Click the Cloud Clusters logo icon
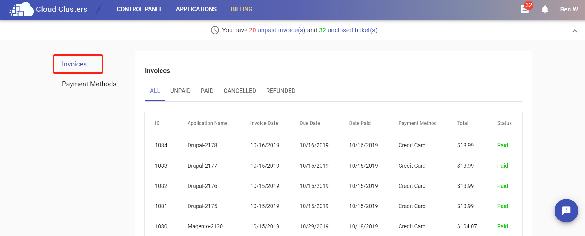The width and height of the screenshot is (585, 236). coord(21,9)
